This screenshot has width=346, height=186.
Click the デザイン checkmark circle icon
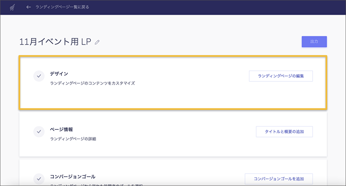point(39,76)
